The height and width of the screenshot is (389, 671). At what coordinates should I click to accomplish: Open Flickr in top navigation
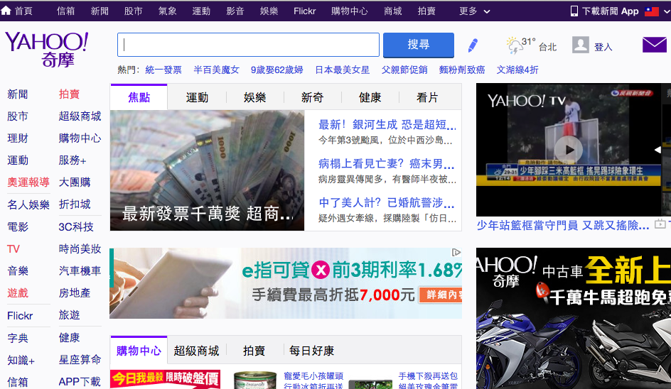(x=304, y=11)
